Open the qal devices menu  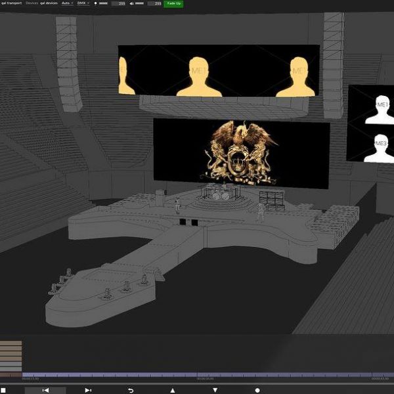[49, 3]
